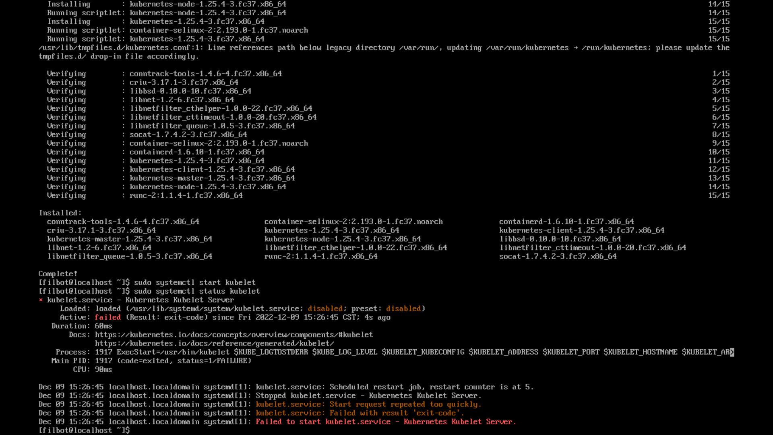Click the truncation arrow at end of Process line

(732, 352)
